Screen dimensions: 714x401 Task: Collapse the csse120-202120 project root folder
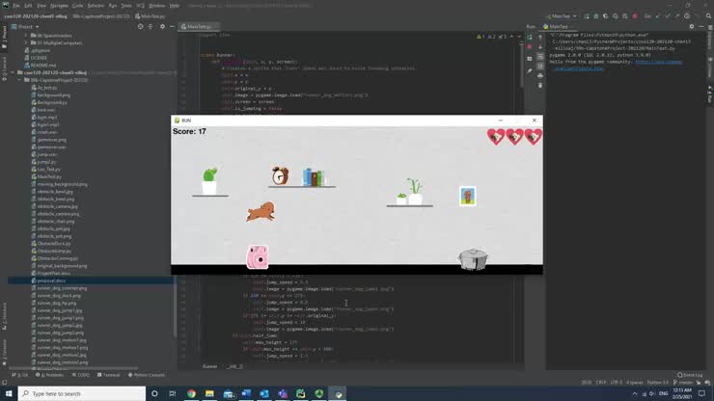coord(13,72)
